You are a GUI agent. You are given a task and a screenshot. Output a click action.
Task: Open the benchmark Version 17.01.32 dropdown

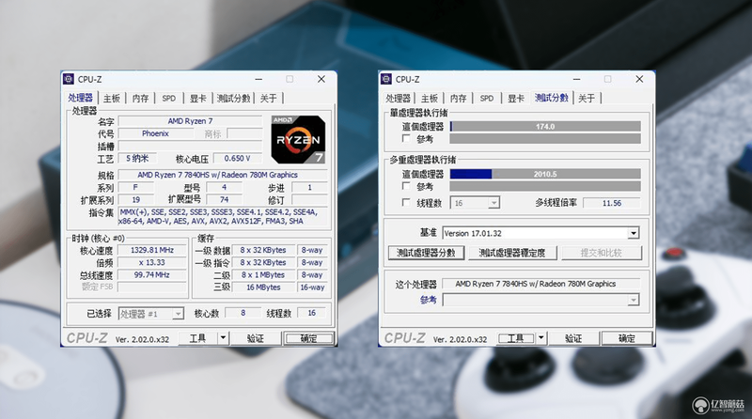(540, 234)
